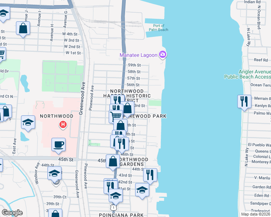The height and width of the screenshot is (217, 271).
Task: Click graduation cap marker beside 44th St near Windsor Ave
Action: (x=54, y=174)
